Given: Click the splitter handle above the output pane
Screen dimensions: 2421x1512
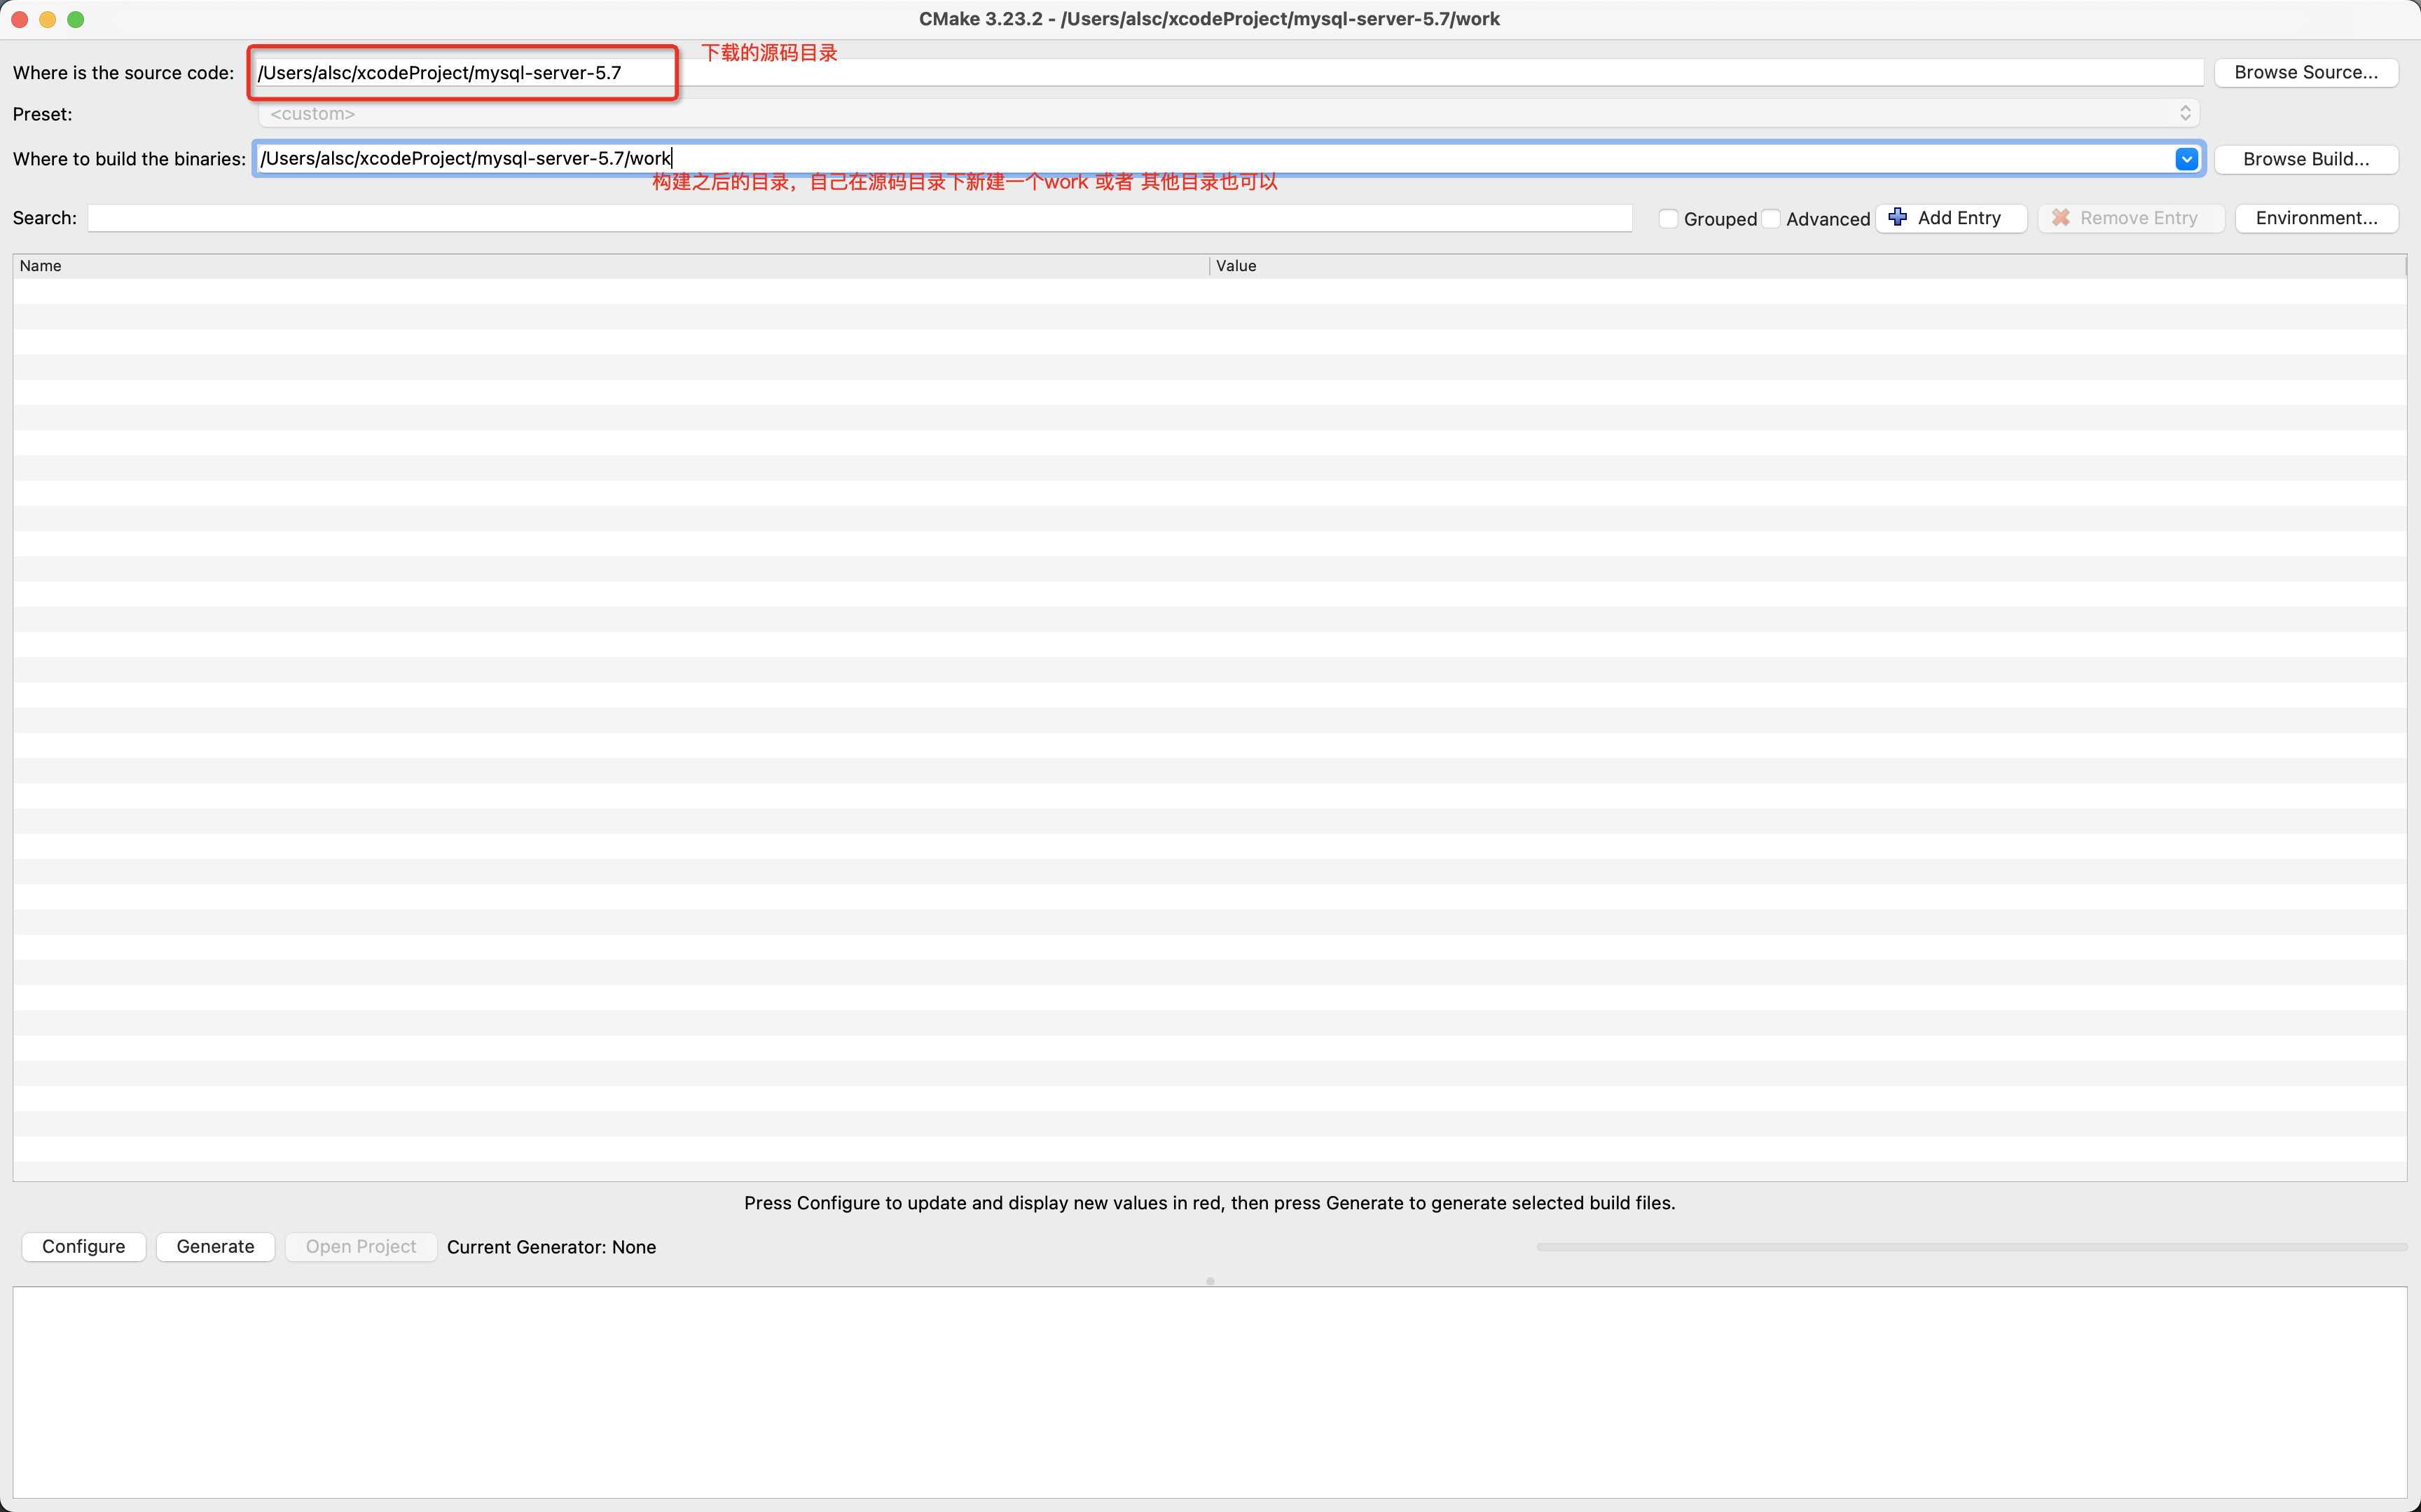Looking at the screenshot, I should 1210,1281.
